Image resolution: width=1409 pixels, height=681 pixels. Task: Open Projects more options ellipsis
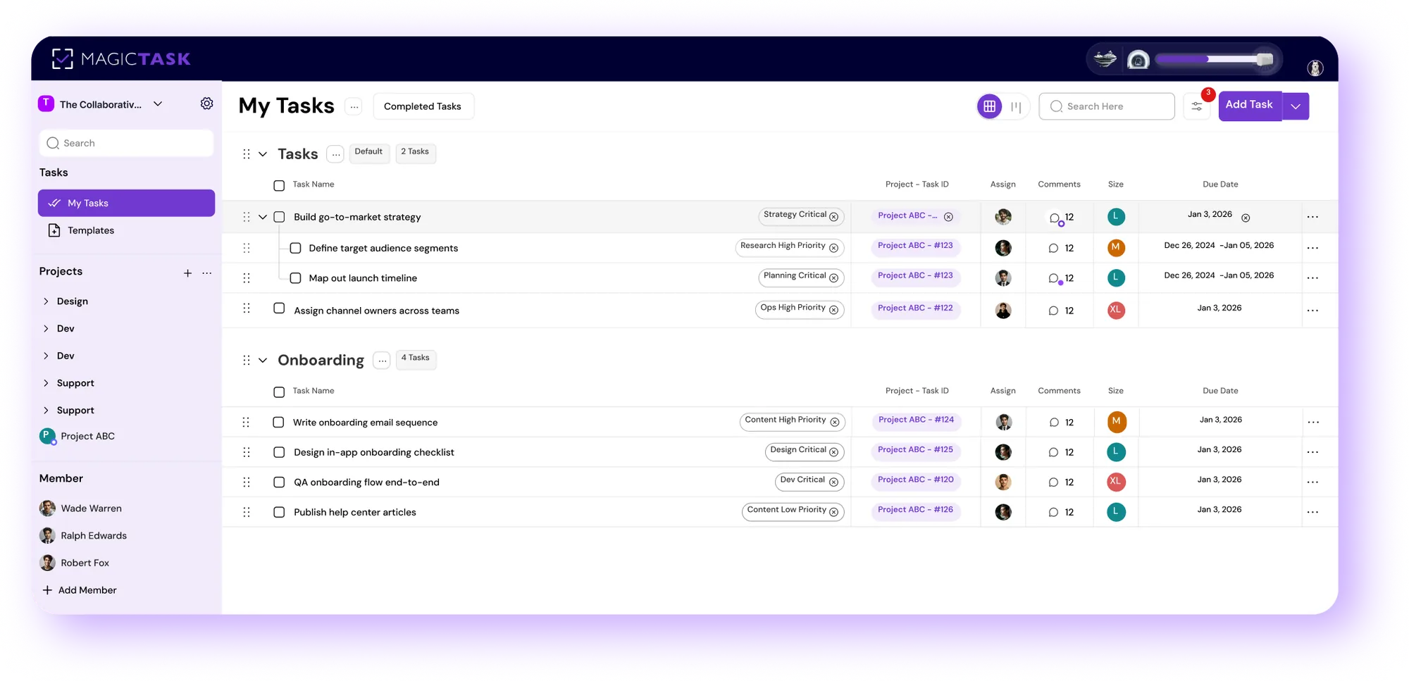(207, 273)
